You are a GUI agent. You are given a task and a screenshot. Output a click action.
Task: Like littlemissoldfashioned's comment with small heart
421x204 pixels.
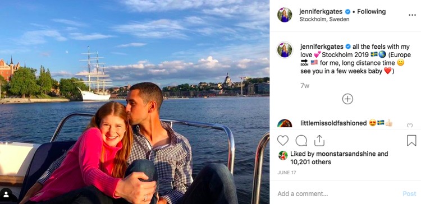click(x=409, y=125)
